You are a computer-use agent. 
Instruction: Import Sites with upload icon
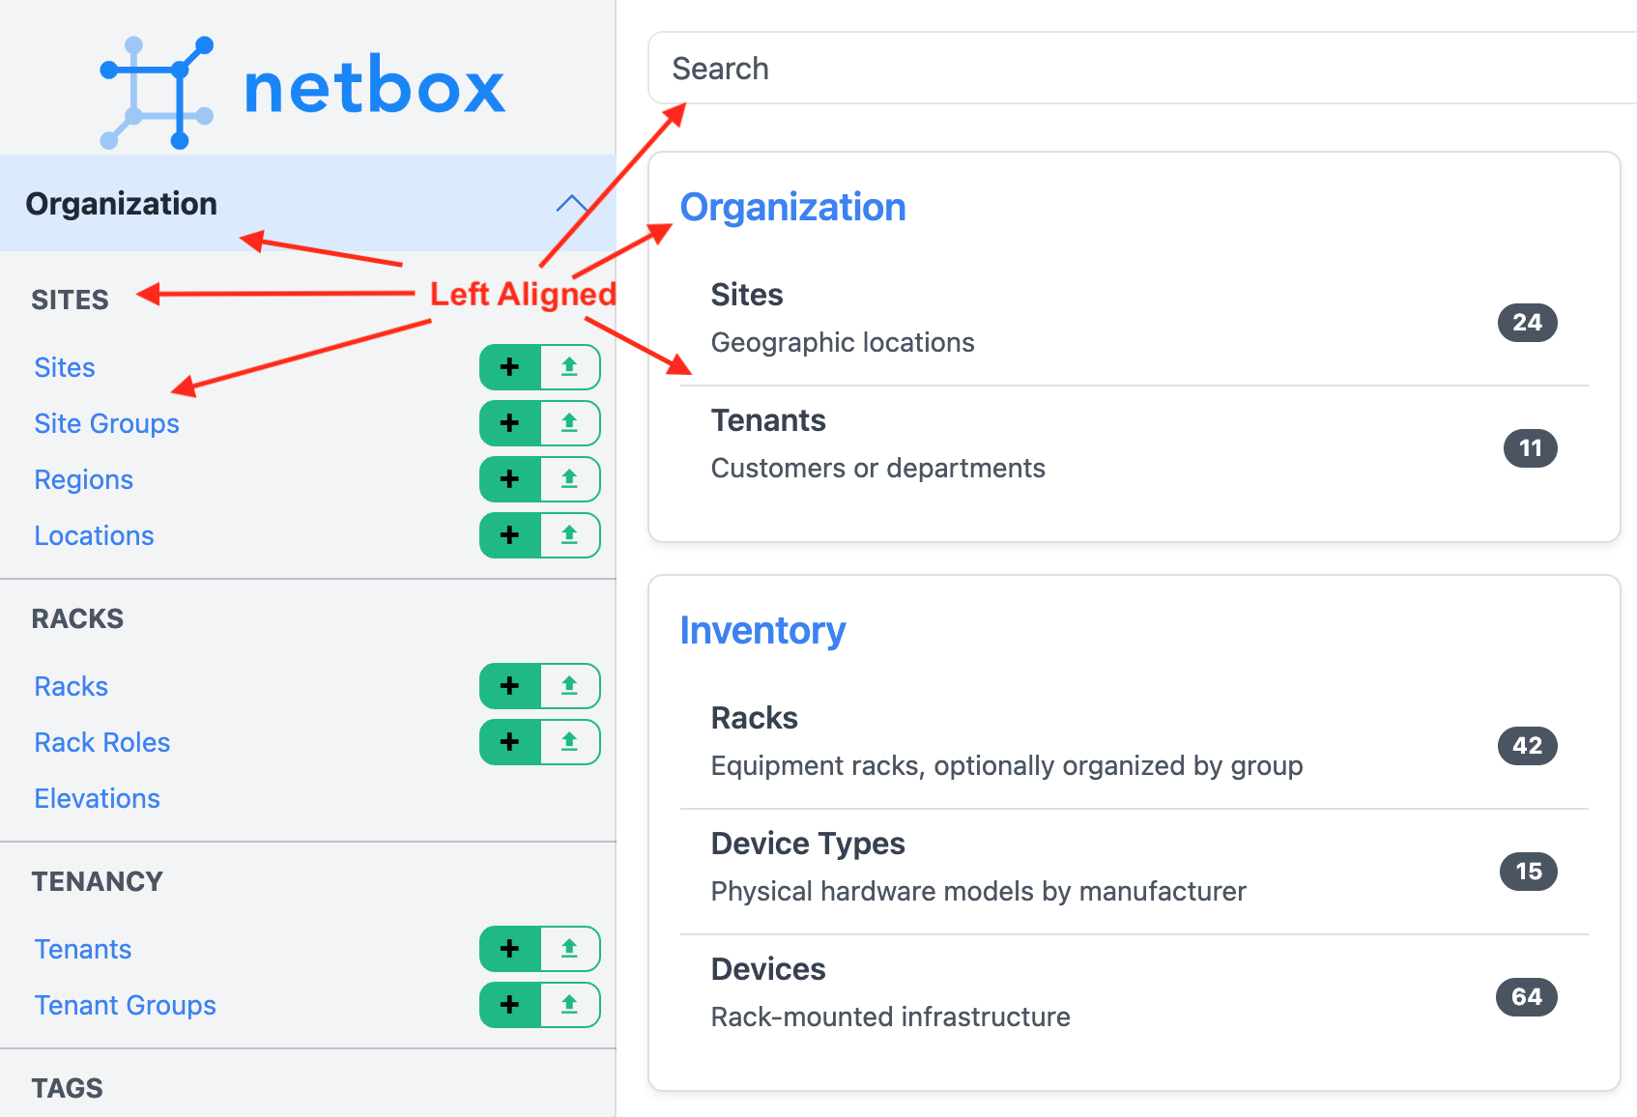coord(570,367)
